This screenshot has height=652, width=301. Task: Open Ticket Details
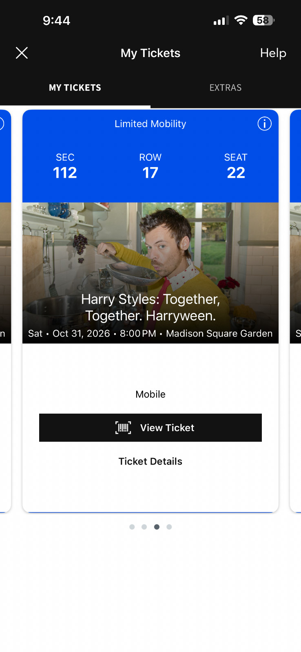[x=150, y=461]
